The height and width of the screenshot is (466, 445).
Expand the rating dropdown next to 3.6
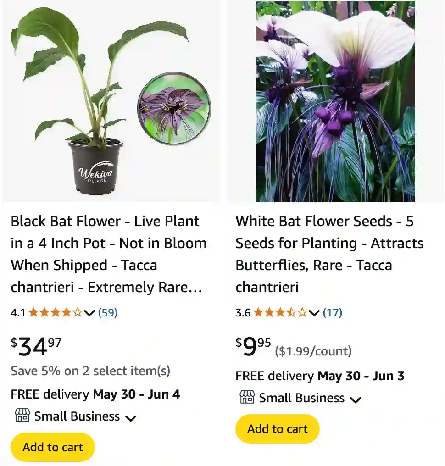tap(314, 313)
